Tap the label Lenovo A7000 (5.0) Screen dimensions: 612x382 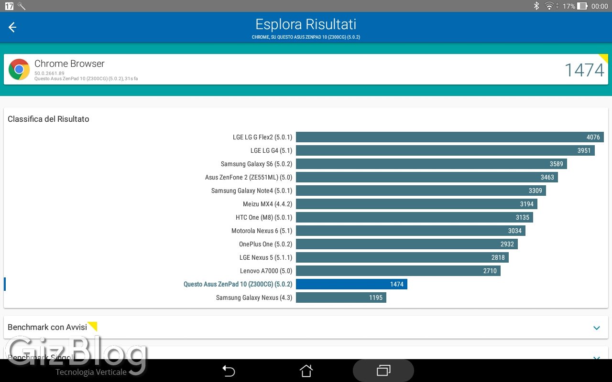click(266, 271)
